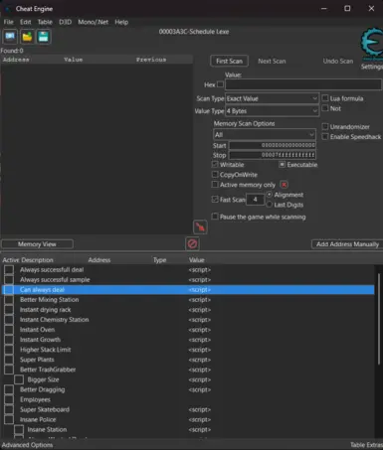Click red X beside Active memory only
This screenshot has height=450, width=383.
click(x=284, y=185)
